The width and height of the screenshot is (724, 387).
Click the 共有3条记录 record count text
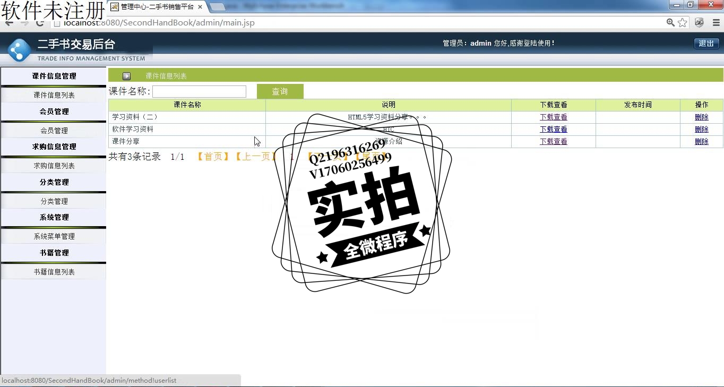click(x=135, y=157)
